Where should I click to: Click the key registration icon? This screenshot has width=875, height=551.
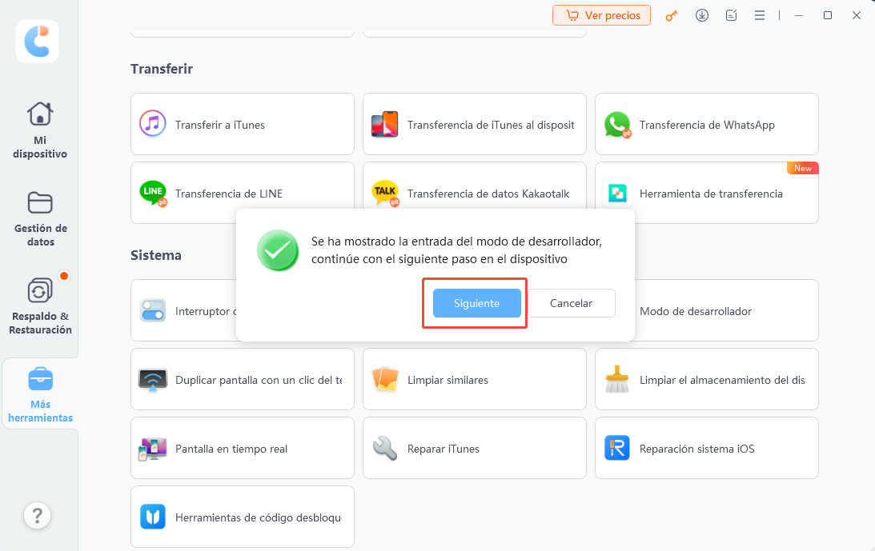tap(672, 16)
